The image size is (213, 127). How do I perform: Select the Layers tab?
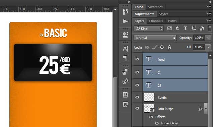point(139,21)
